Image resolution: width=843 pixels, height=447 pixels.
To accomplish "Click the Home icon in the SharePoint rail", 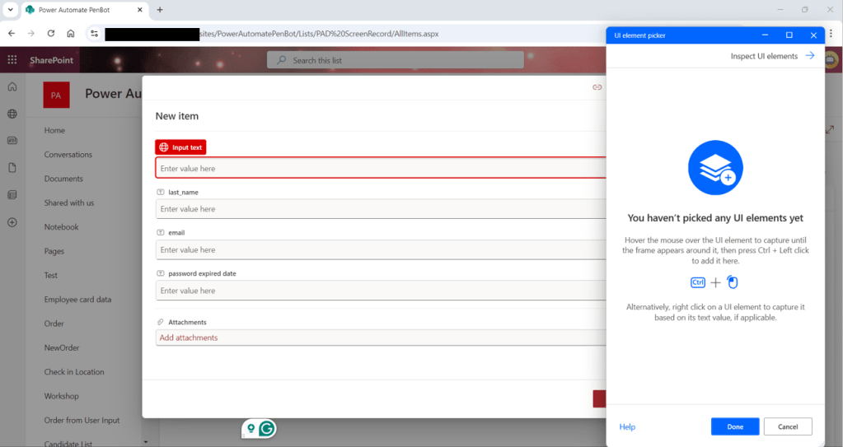I will [x=12, y=86].
